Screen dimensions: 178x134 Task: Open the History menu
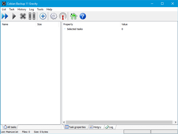(x=22, y=9)
